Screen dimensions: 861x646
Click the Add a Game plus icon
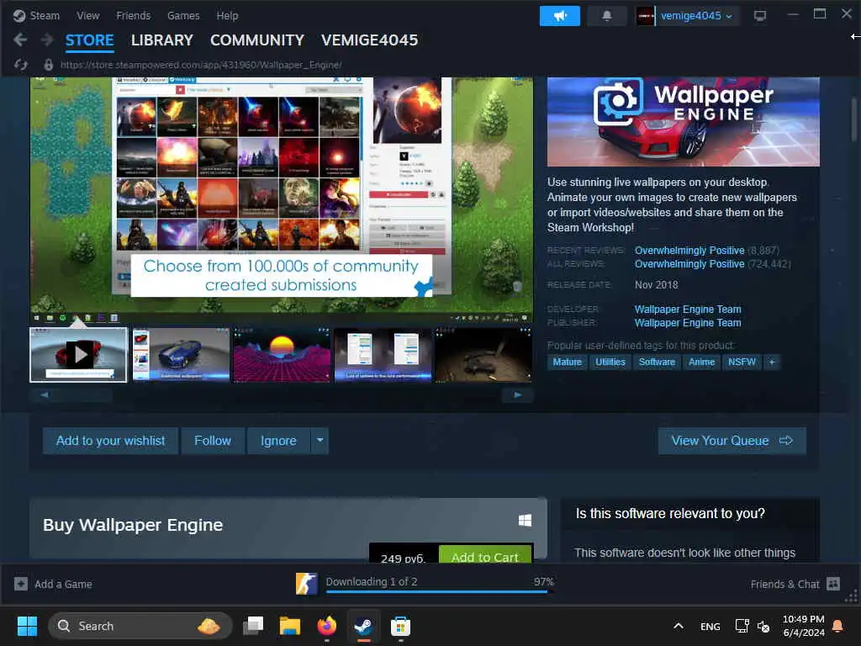point(21,584)
